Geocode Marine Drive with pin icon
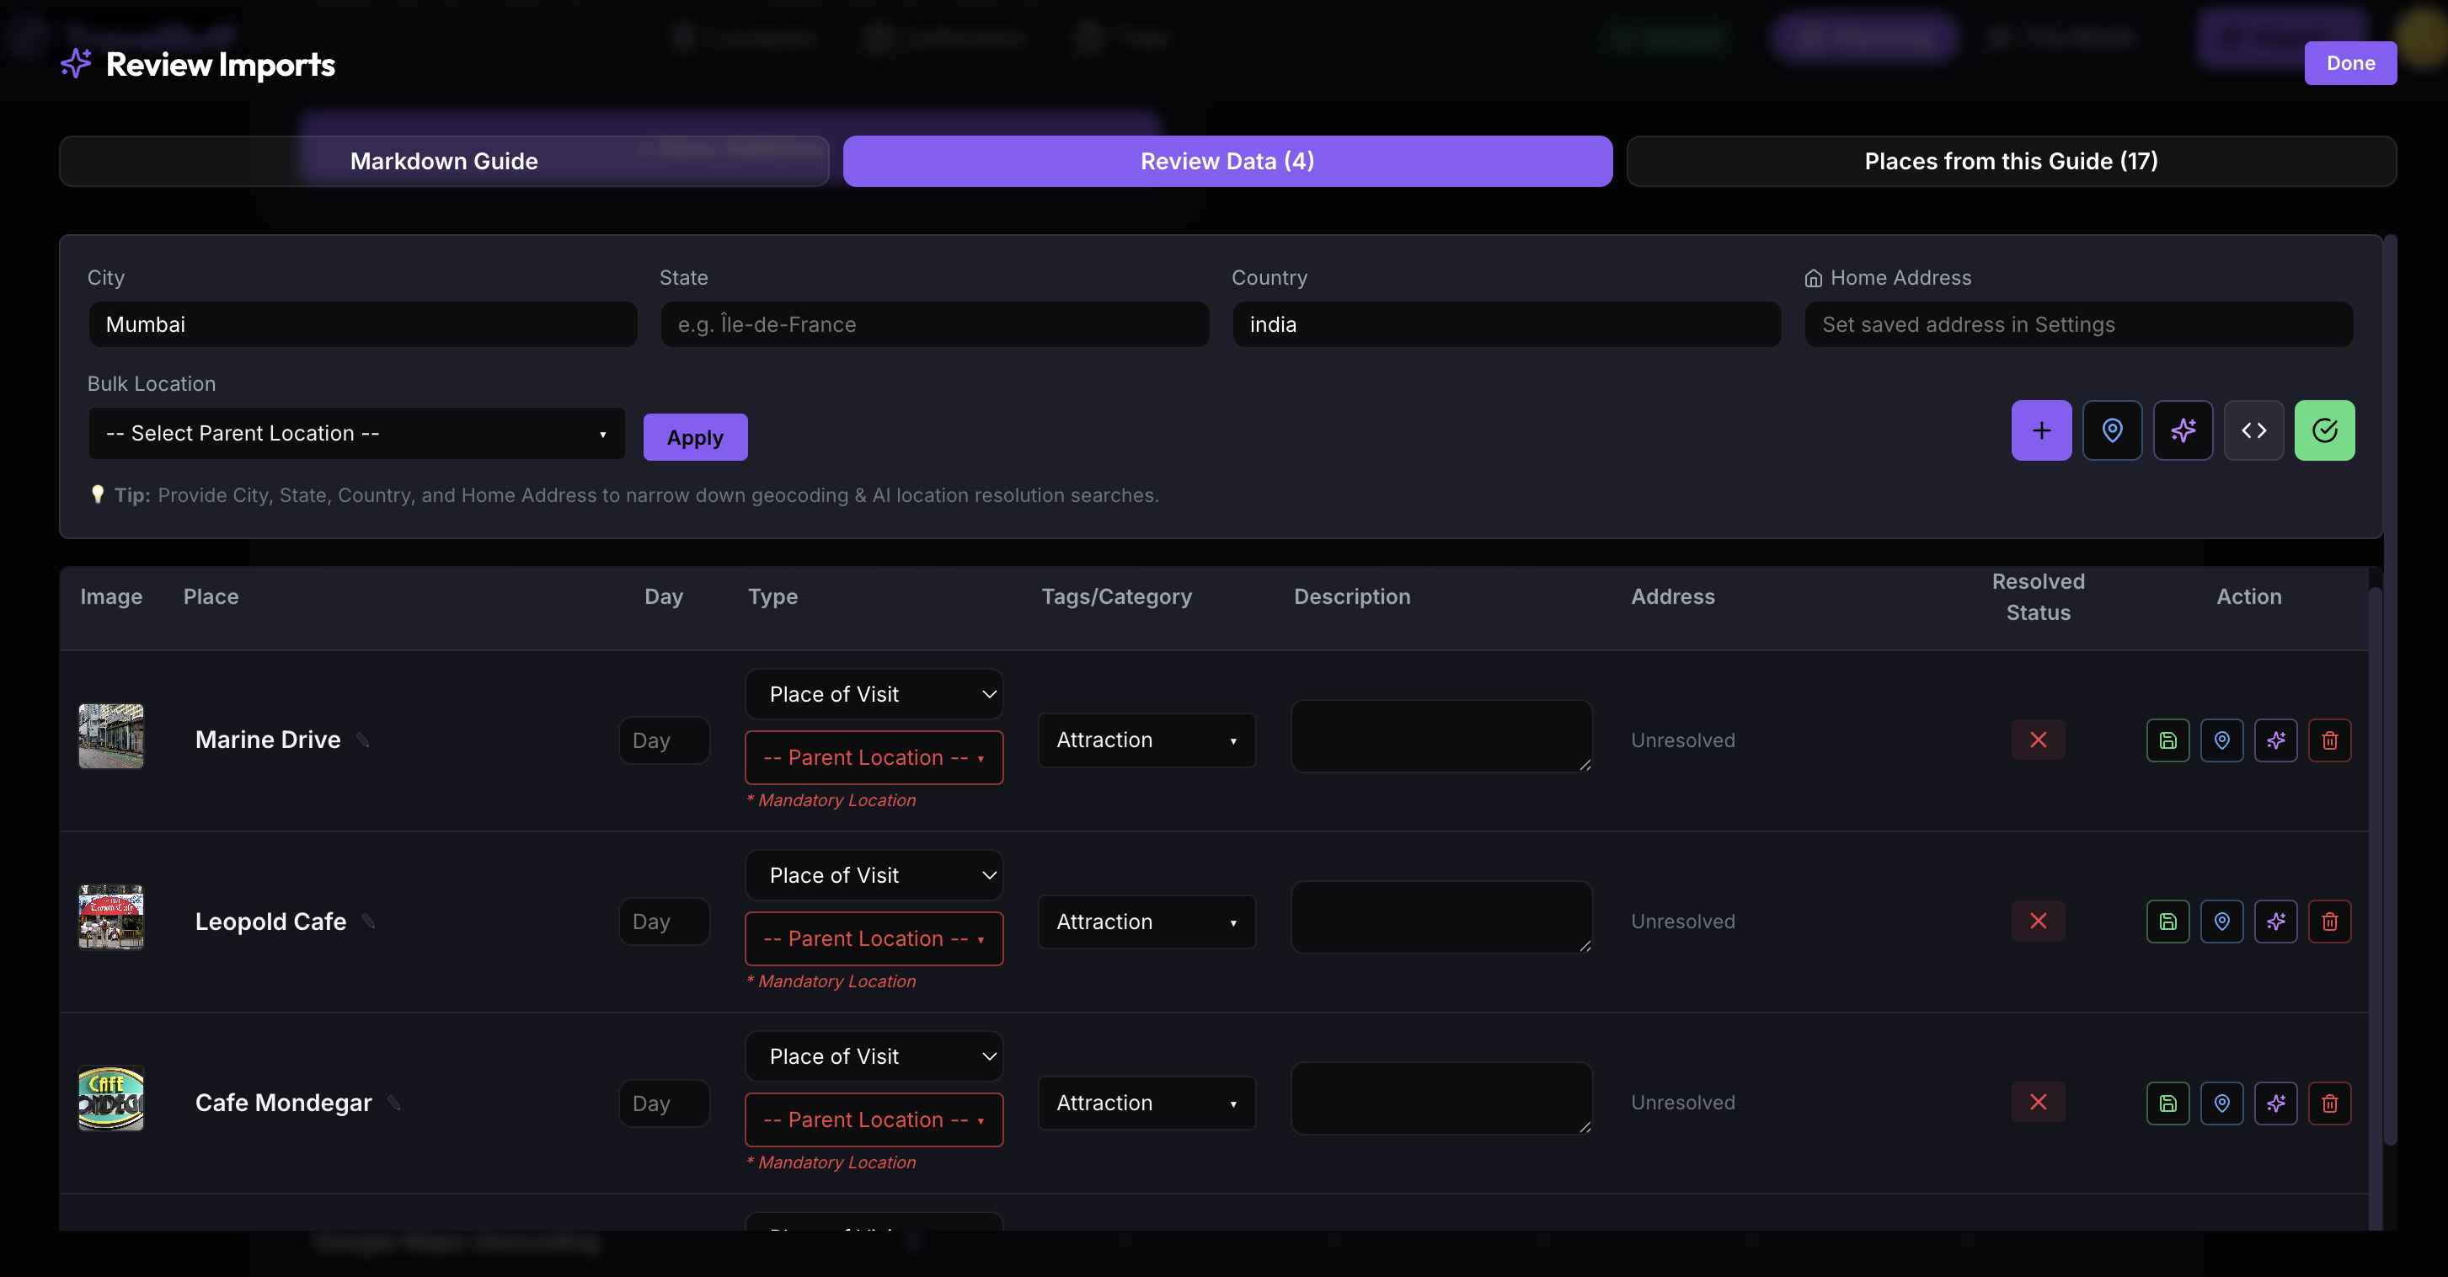The image size is (2448, 1277). tap(2222, 740)
